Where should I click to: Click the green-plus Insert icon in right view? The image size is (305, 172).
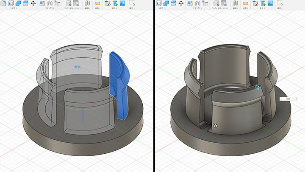tap(263, 3)
